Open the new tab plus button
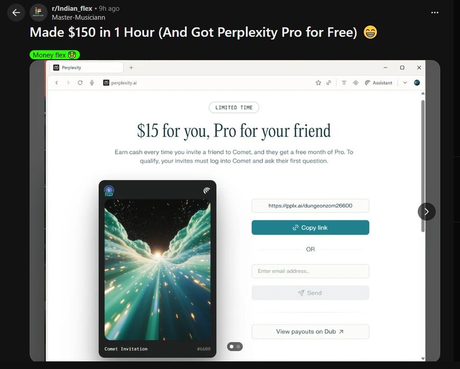 coord(131,67)
